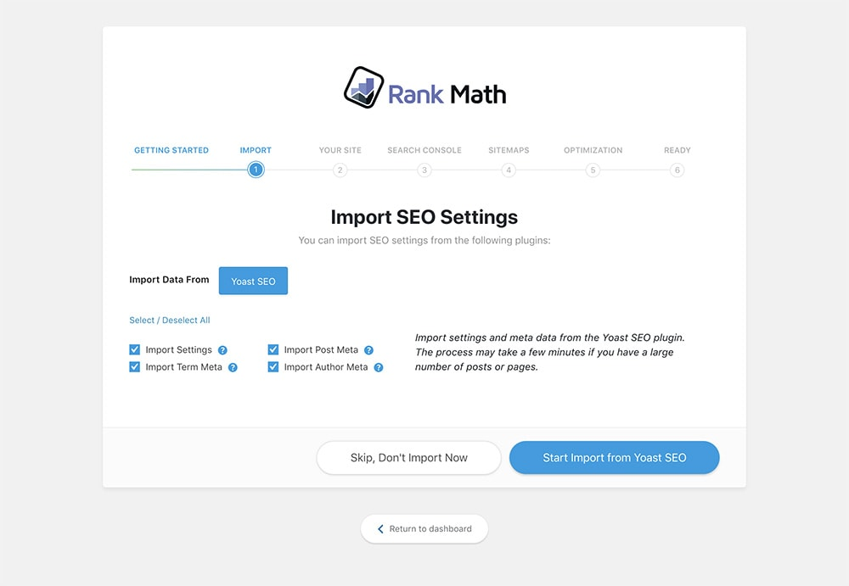This screenshot has width=849, height=586.
Task: Go to the Sitemaps step
Action: 509,150
